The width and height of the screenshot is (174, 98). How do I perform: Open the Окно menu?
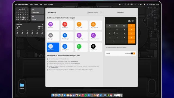tap(45, 4)
